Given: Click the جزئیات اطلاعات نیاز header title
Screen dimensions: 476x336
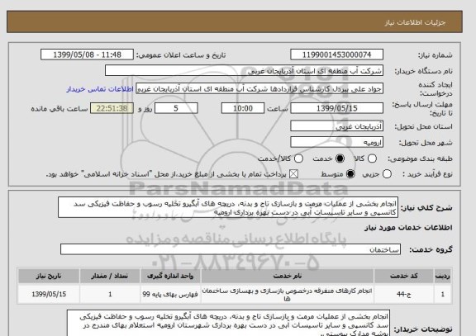Looking at the screenshot, I should pyautogui.click(x=415, y=22).
